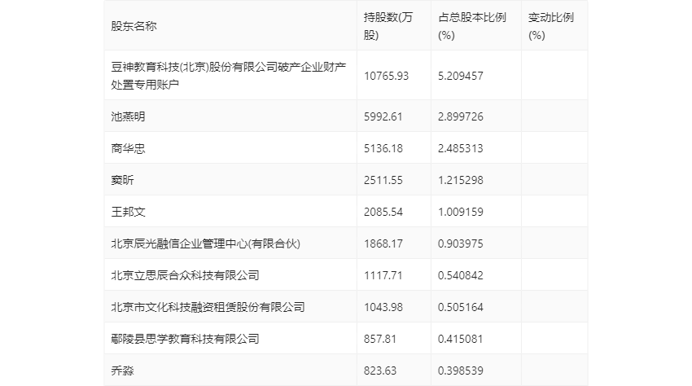This screenshot has width=692, height=386.
Task: Select the shareholder name 王邦文
Action: [x=128, y=212]
